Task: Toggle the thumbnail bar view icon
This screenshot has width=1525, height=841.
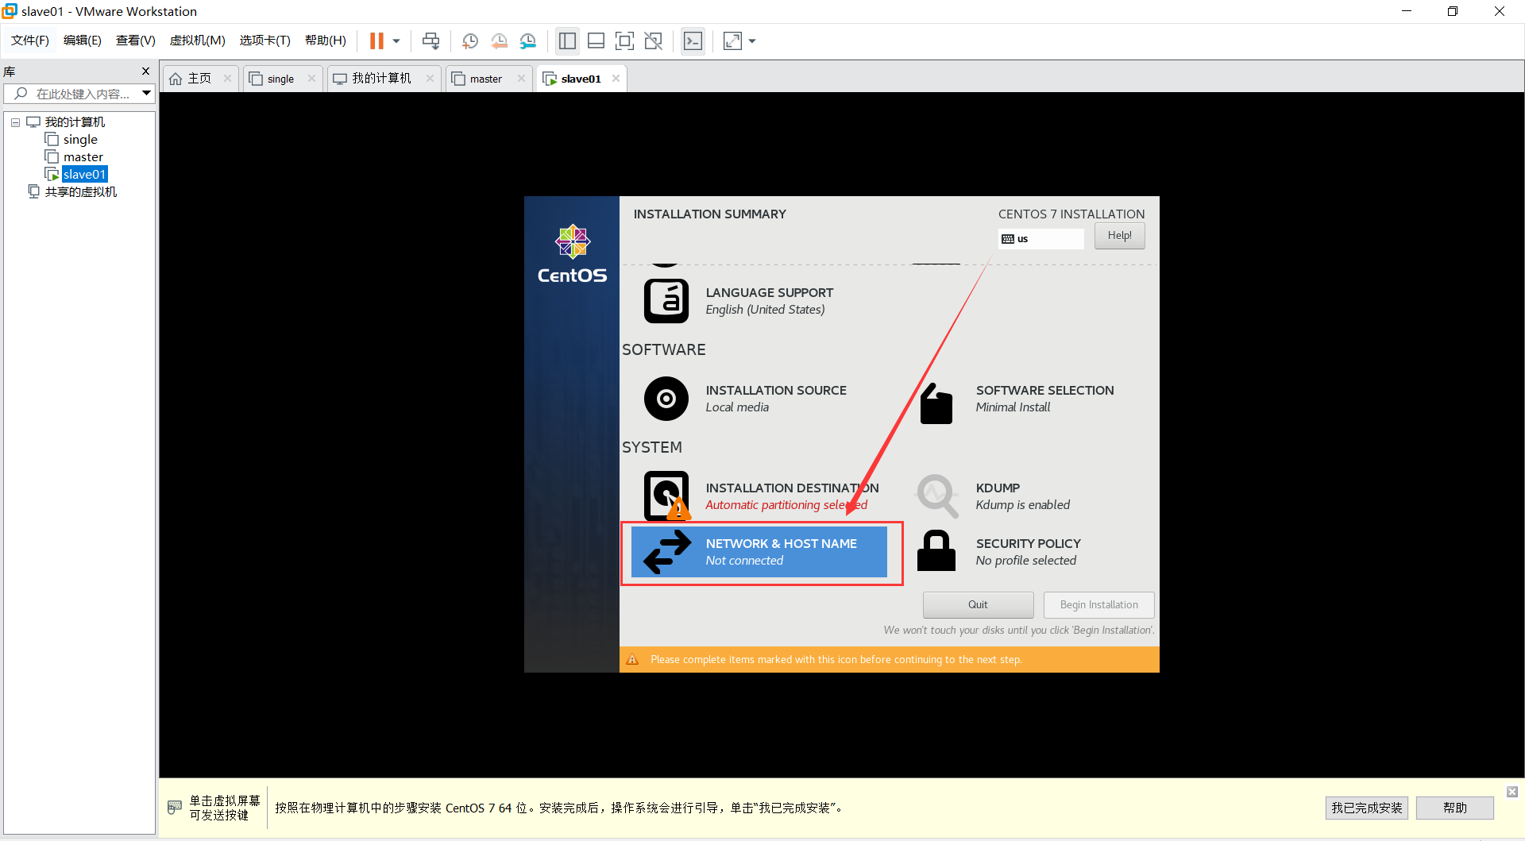Action: point(596,41)
